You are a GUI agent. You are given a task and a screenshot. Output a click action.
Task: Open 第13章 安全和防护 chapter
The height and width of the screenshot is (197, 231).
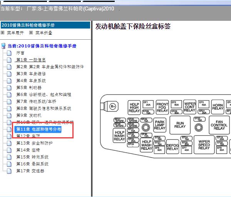click(x=34, y=143)
